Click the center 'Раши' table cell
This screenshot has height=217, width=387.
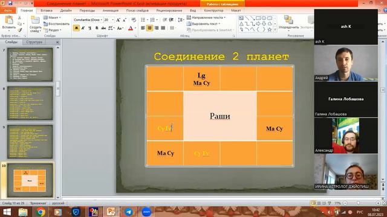pyautogui.click(x=220, y=116)
